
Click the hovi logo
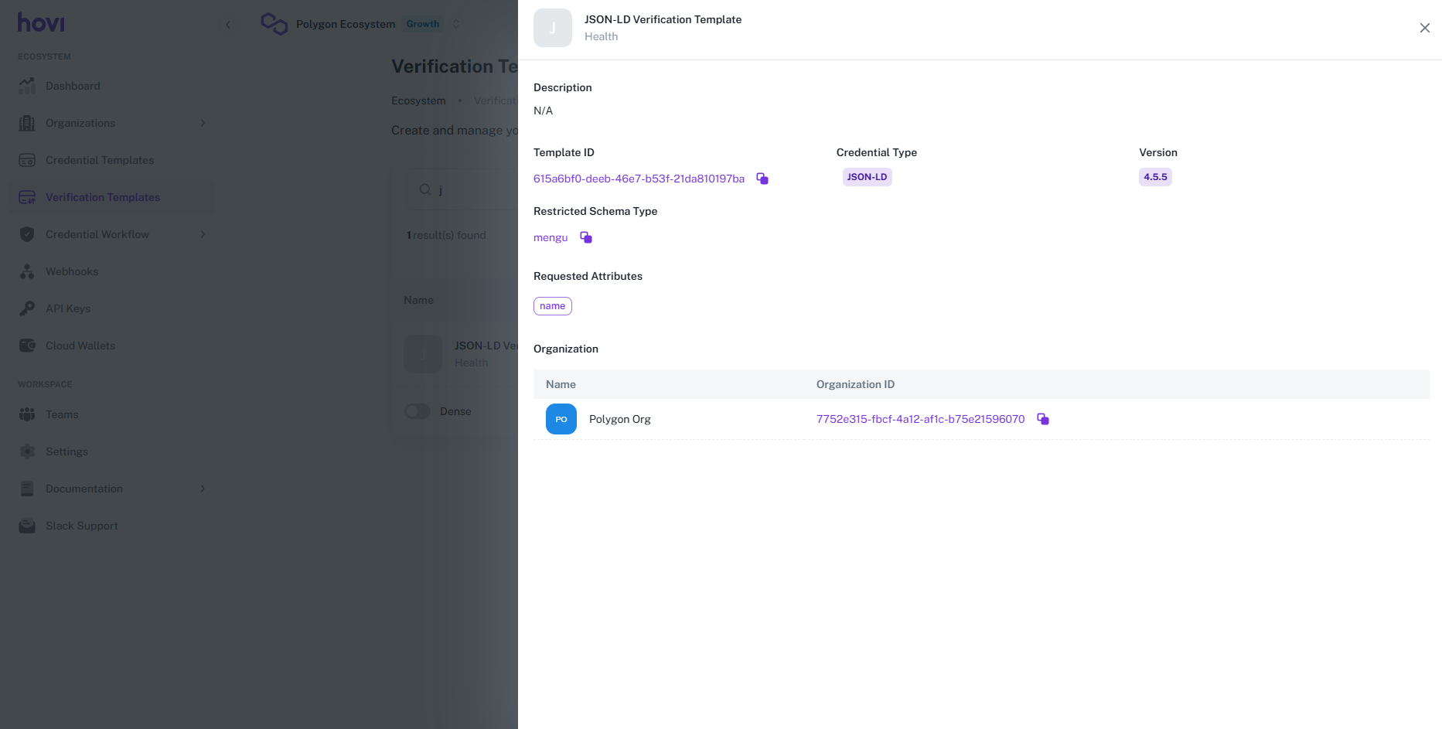42,23
